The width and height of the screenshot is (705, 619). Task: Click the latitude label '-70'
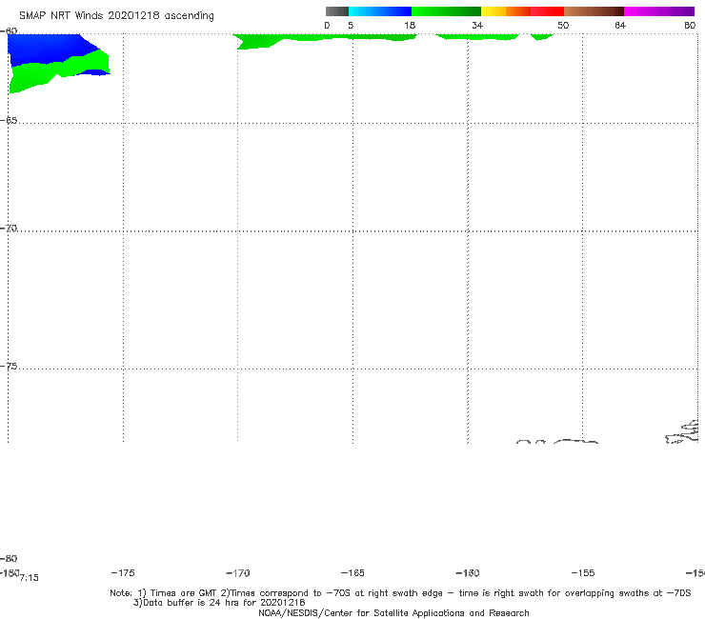pos(9,229)
